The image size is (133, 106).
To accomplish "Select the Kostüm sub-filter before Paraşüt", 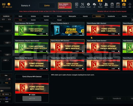I will point(46,20).
